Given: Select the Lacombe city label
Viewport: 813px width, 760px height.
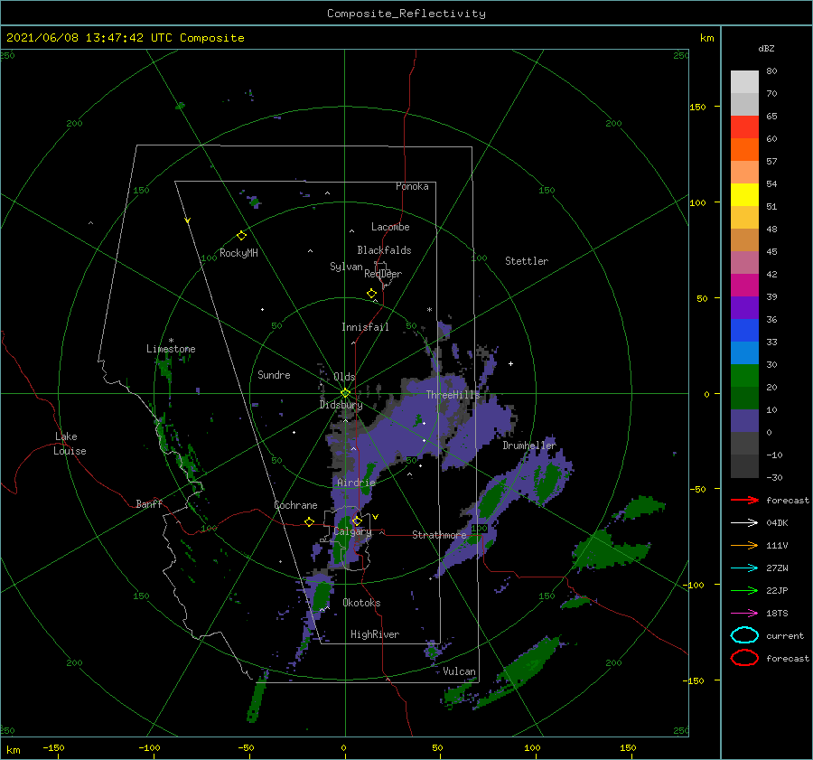Looking at the screenshot, I should click(390, 227).
